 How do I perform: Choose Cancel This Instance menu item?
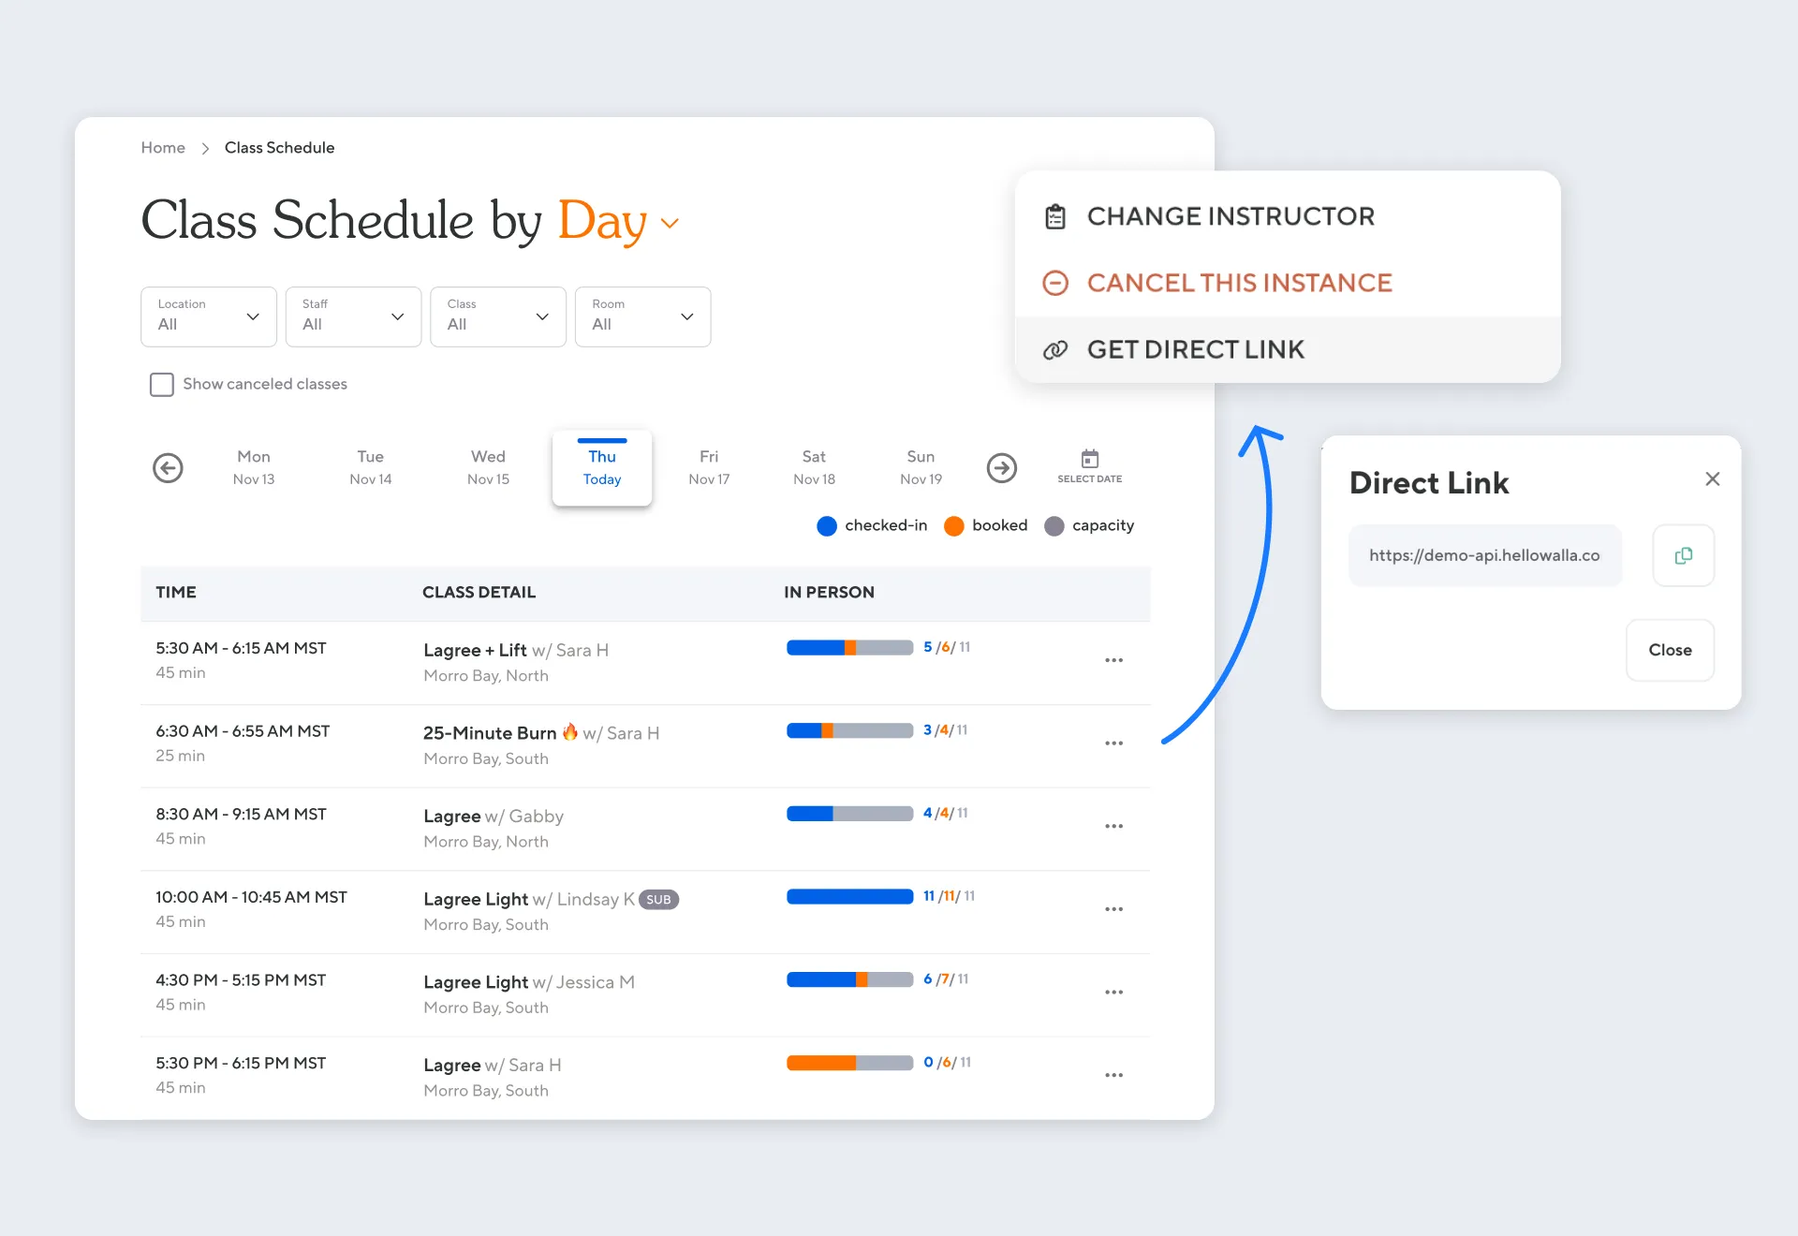coord(1238,283)
